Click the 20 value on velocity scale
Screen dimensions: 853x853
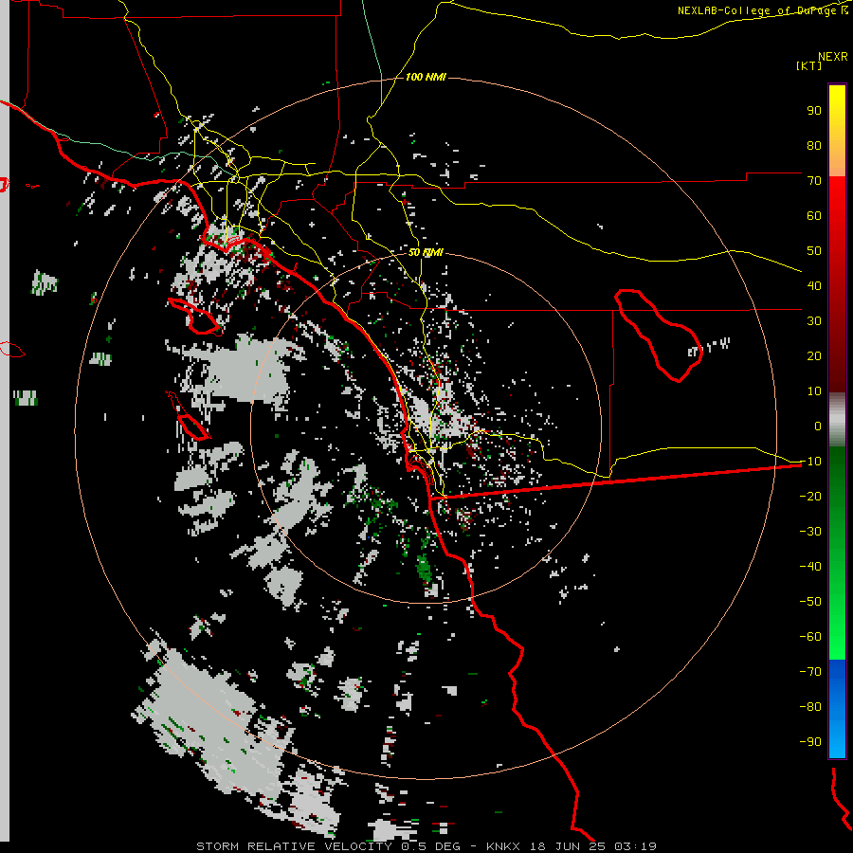[814, 355]
